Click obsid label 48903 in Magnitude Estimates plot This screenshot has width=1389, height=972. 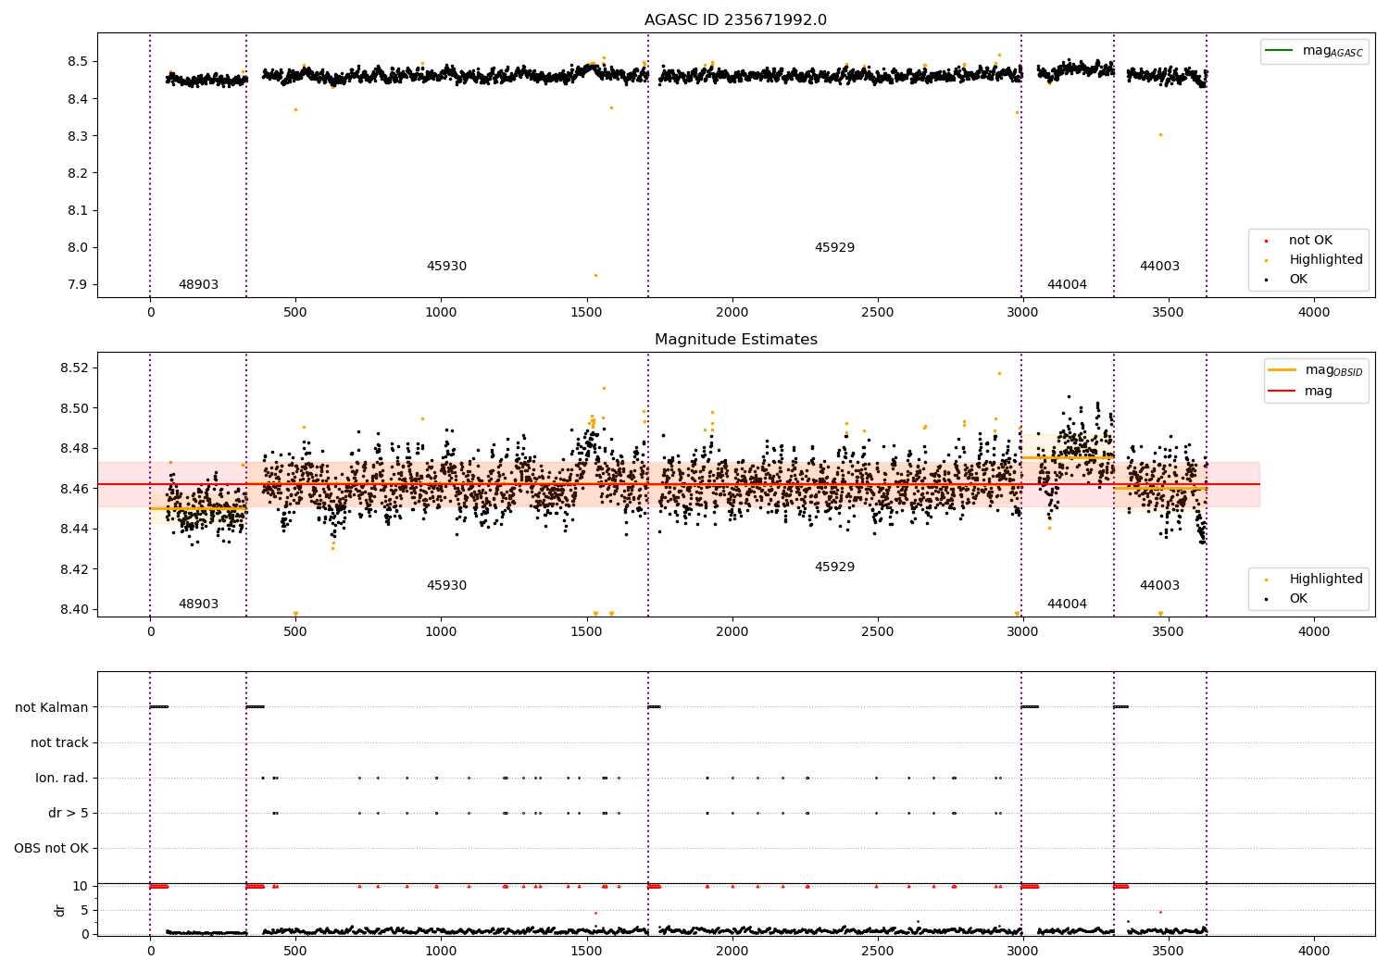click(x=198, y=604)
